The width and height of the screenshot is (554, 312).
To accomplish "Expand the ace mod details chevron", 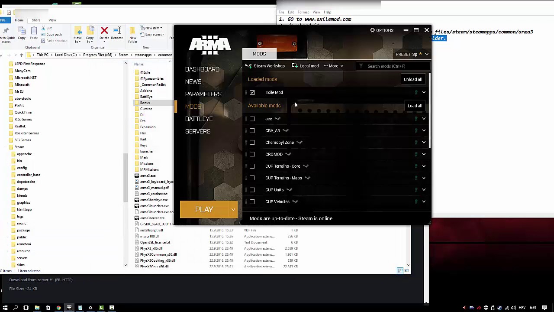I will (424, 119).
